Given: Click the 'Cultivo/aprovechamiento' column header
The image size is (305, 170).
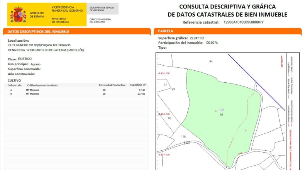Looking at the screenshot, I should coord(42,85).
